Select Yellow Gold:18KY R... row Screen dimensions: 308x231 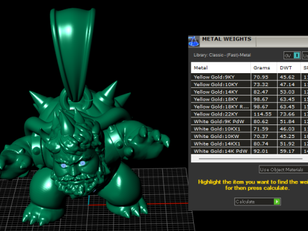click(x=250, y=107)
